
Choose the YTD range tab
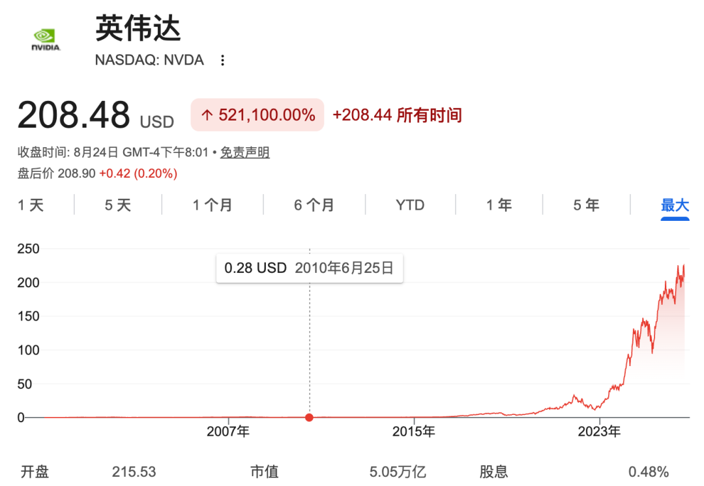pos(410,205)
